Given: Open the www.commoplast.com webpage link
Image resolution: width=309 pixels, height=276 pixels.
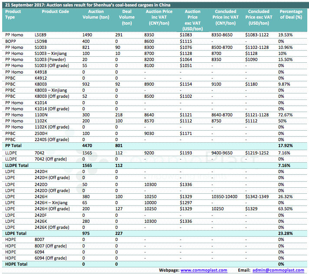Looking at the screenshot, I should pyautogui.click(x=204, y=270).
